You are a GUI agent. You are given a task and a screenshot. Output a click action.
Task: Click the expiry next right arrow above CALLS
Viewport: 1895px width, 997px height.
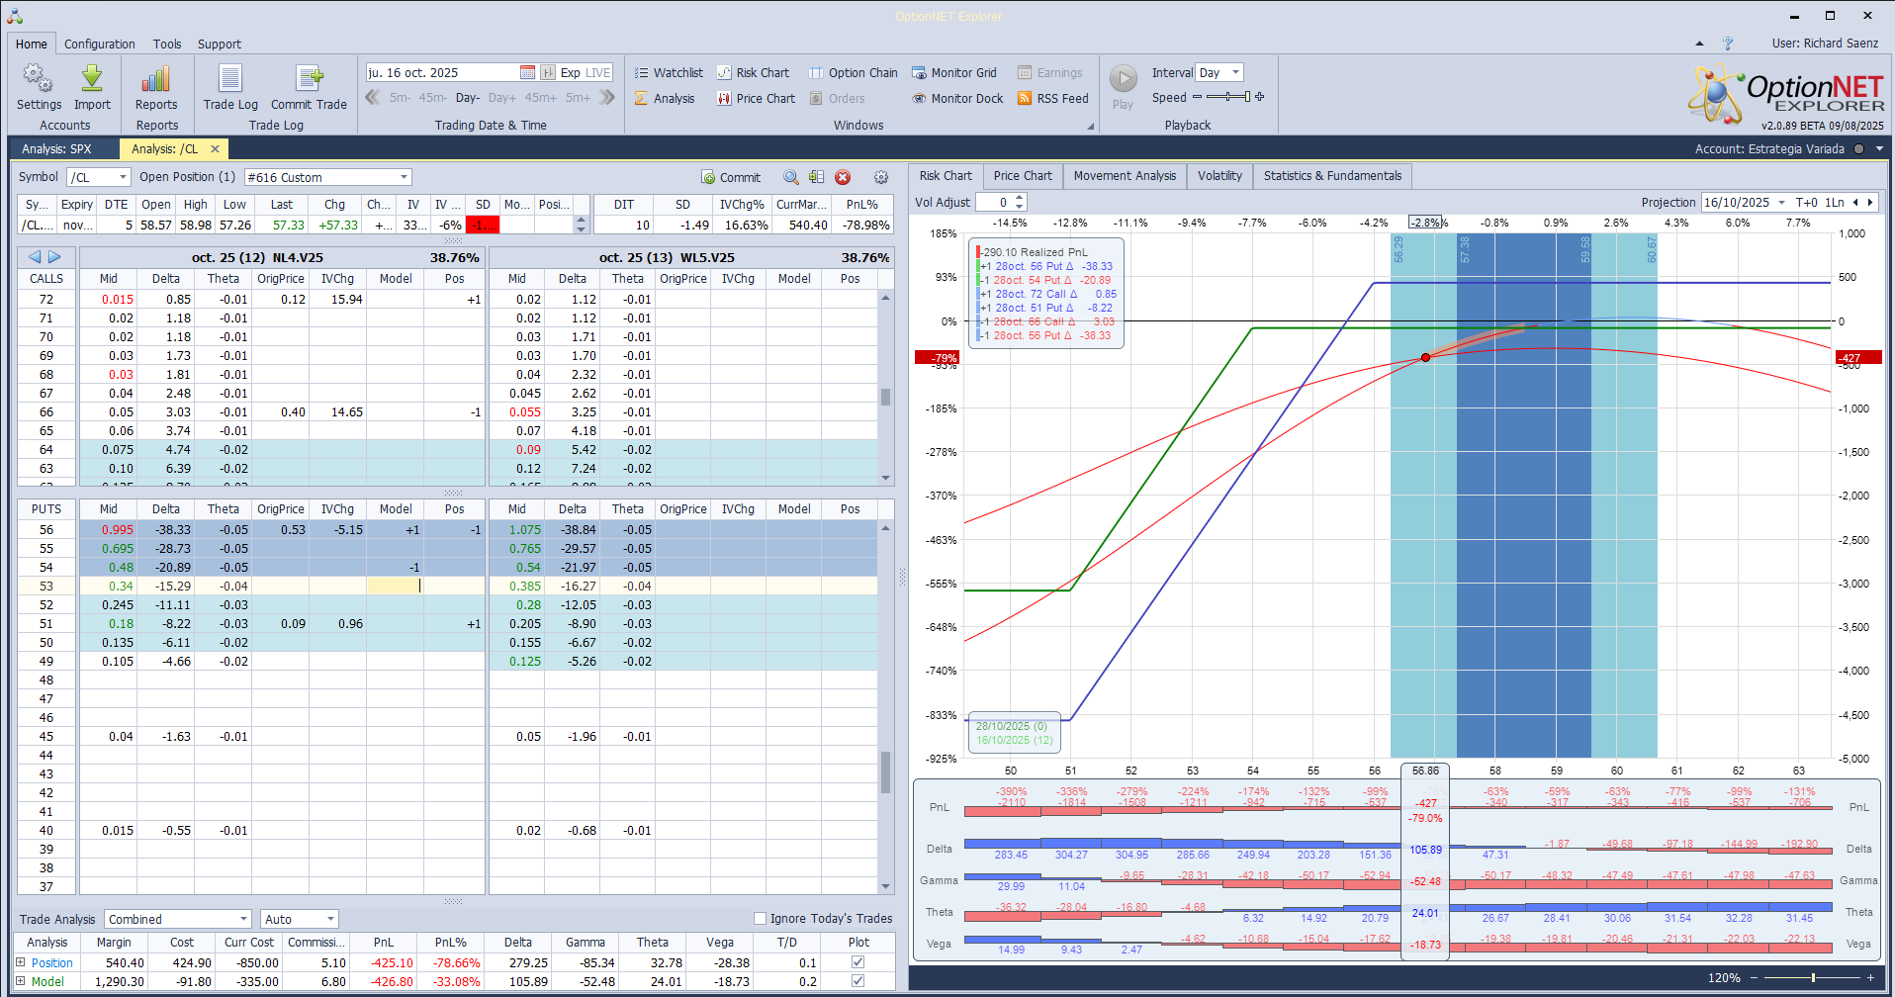[54, 257]
